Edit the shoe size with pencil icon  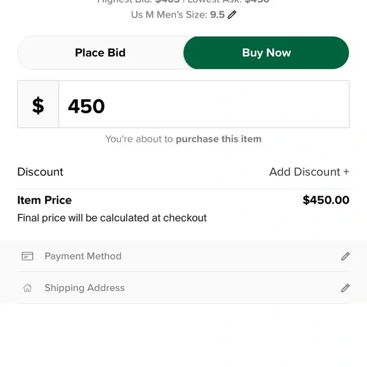pyautogui.click(x=232, y=15)
